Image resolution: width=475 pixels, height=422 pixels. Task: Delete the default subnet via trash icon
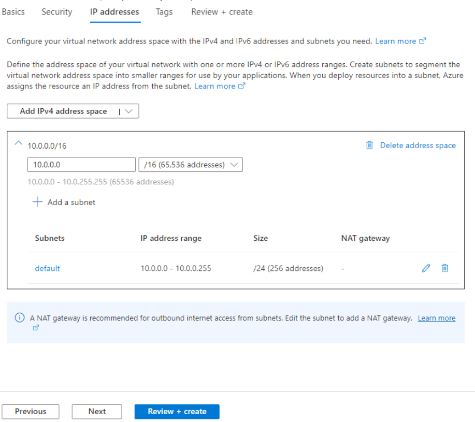click(444, 268)
